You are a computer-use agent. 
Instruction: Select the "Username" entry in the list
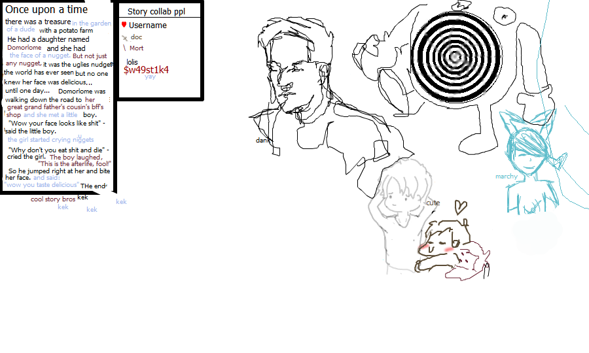click(x=147, y=25)
